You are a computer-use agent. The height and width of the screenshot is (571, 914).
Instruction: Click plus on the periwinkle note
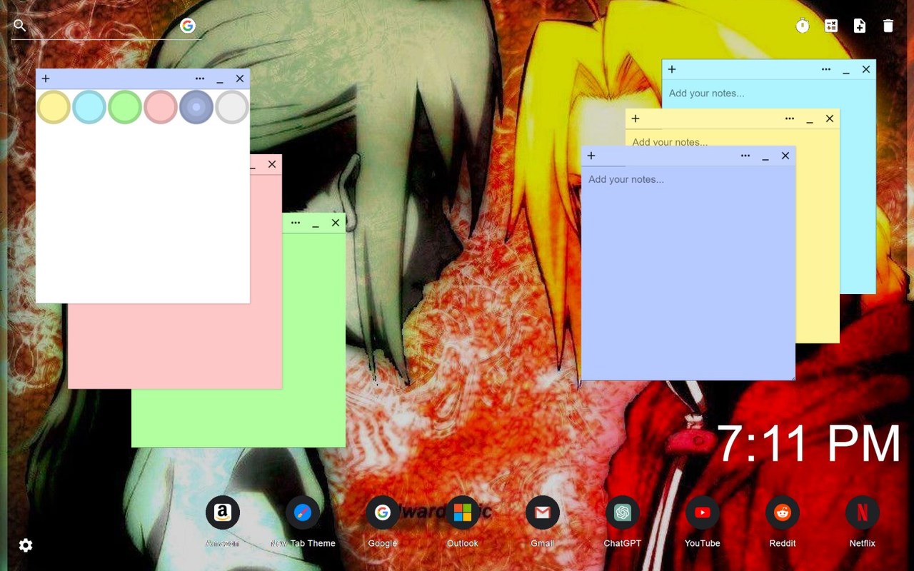point(591,156)
